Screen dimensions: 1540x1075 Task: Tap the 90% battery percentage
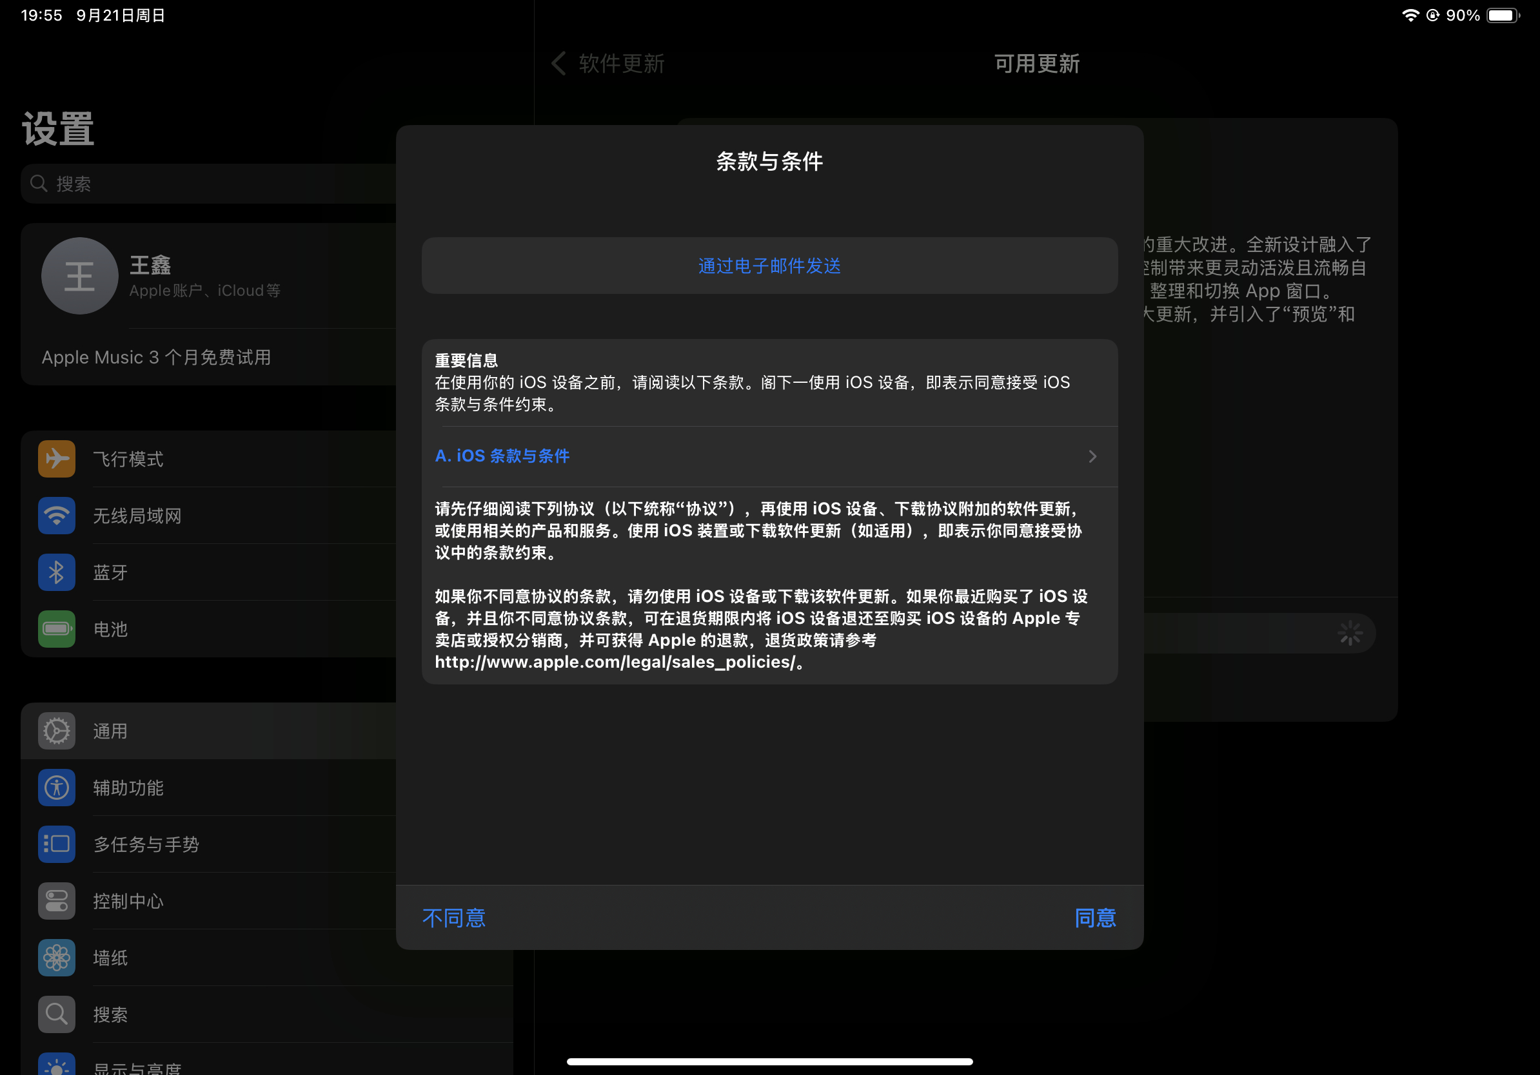coord(1463,15)
